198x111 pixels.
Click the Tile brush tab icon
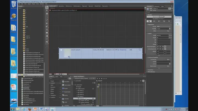click(x=164, y=21)
